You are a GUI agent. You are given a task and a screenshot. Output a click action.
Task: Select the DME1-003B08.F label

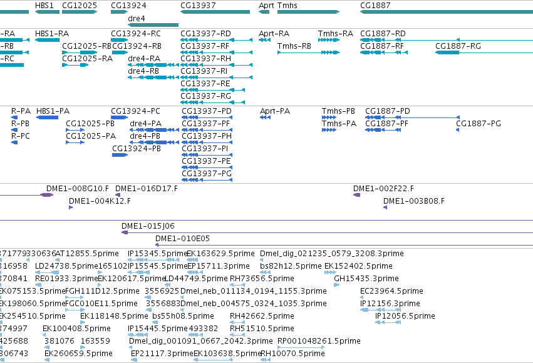point(414,201)
